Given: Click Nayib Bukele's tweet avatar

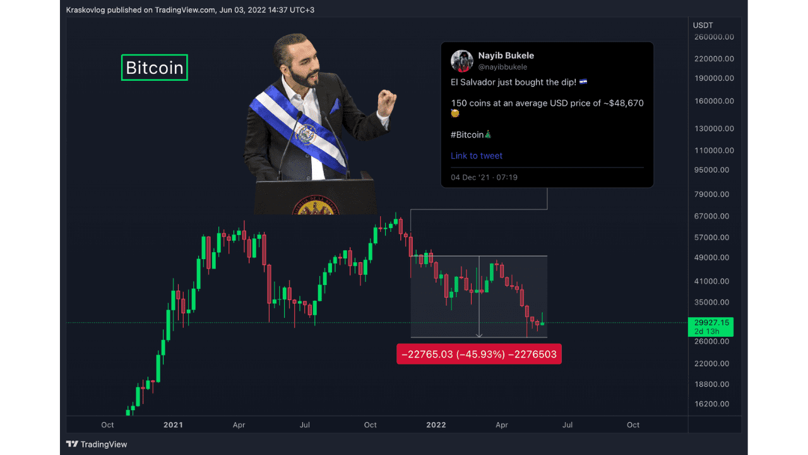Looking at the screenshot, I should pos(462,61).
